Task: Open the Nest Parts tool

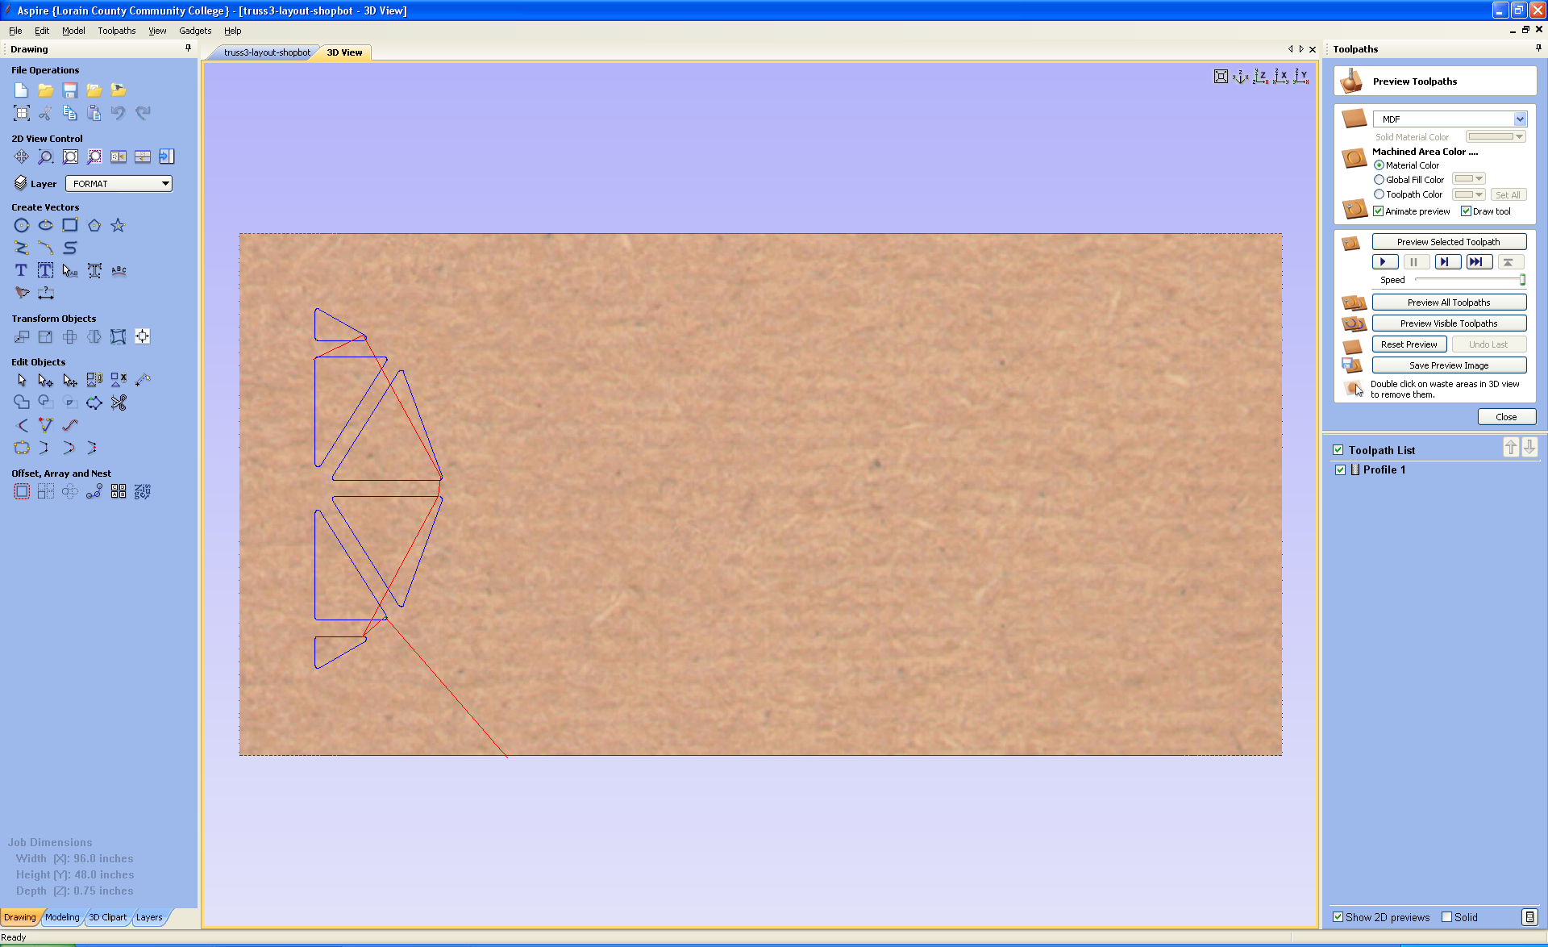Action: pyautogui.click(x=143, y=491)
